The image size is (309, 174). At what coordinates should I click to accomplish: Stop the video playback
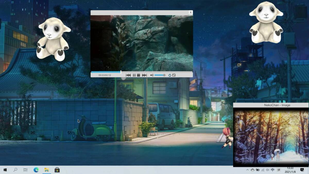[138, 75]
